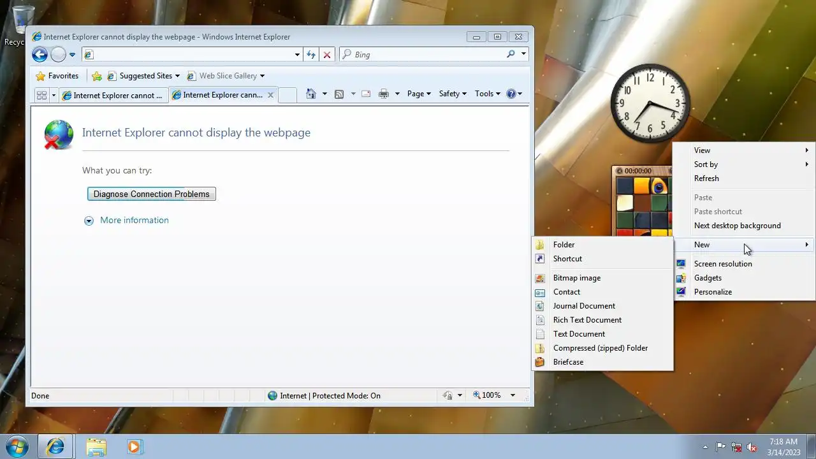Launch Windows Media Player from the taskbar
816x459 pixels.
coord(134,446)
